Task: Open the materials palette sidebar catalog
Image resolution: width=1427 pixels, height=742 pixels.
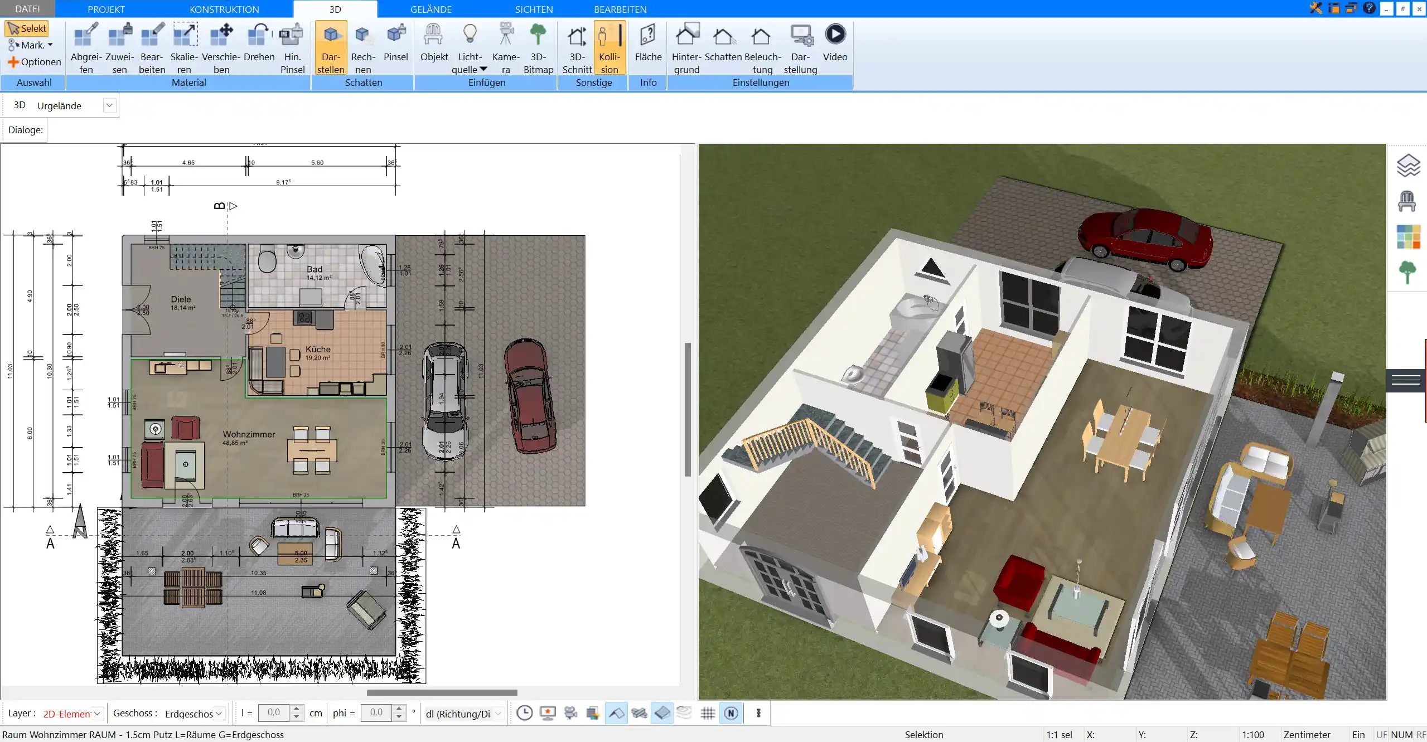Action: (1408, 237)
